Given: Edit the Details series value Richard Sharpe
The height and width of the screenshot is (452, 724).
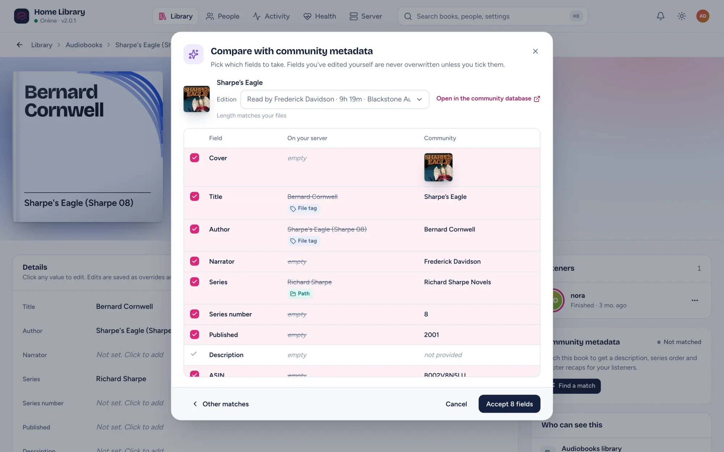Looking at the screenshot, I should pyautogui.click(x=121, y=379).
